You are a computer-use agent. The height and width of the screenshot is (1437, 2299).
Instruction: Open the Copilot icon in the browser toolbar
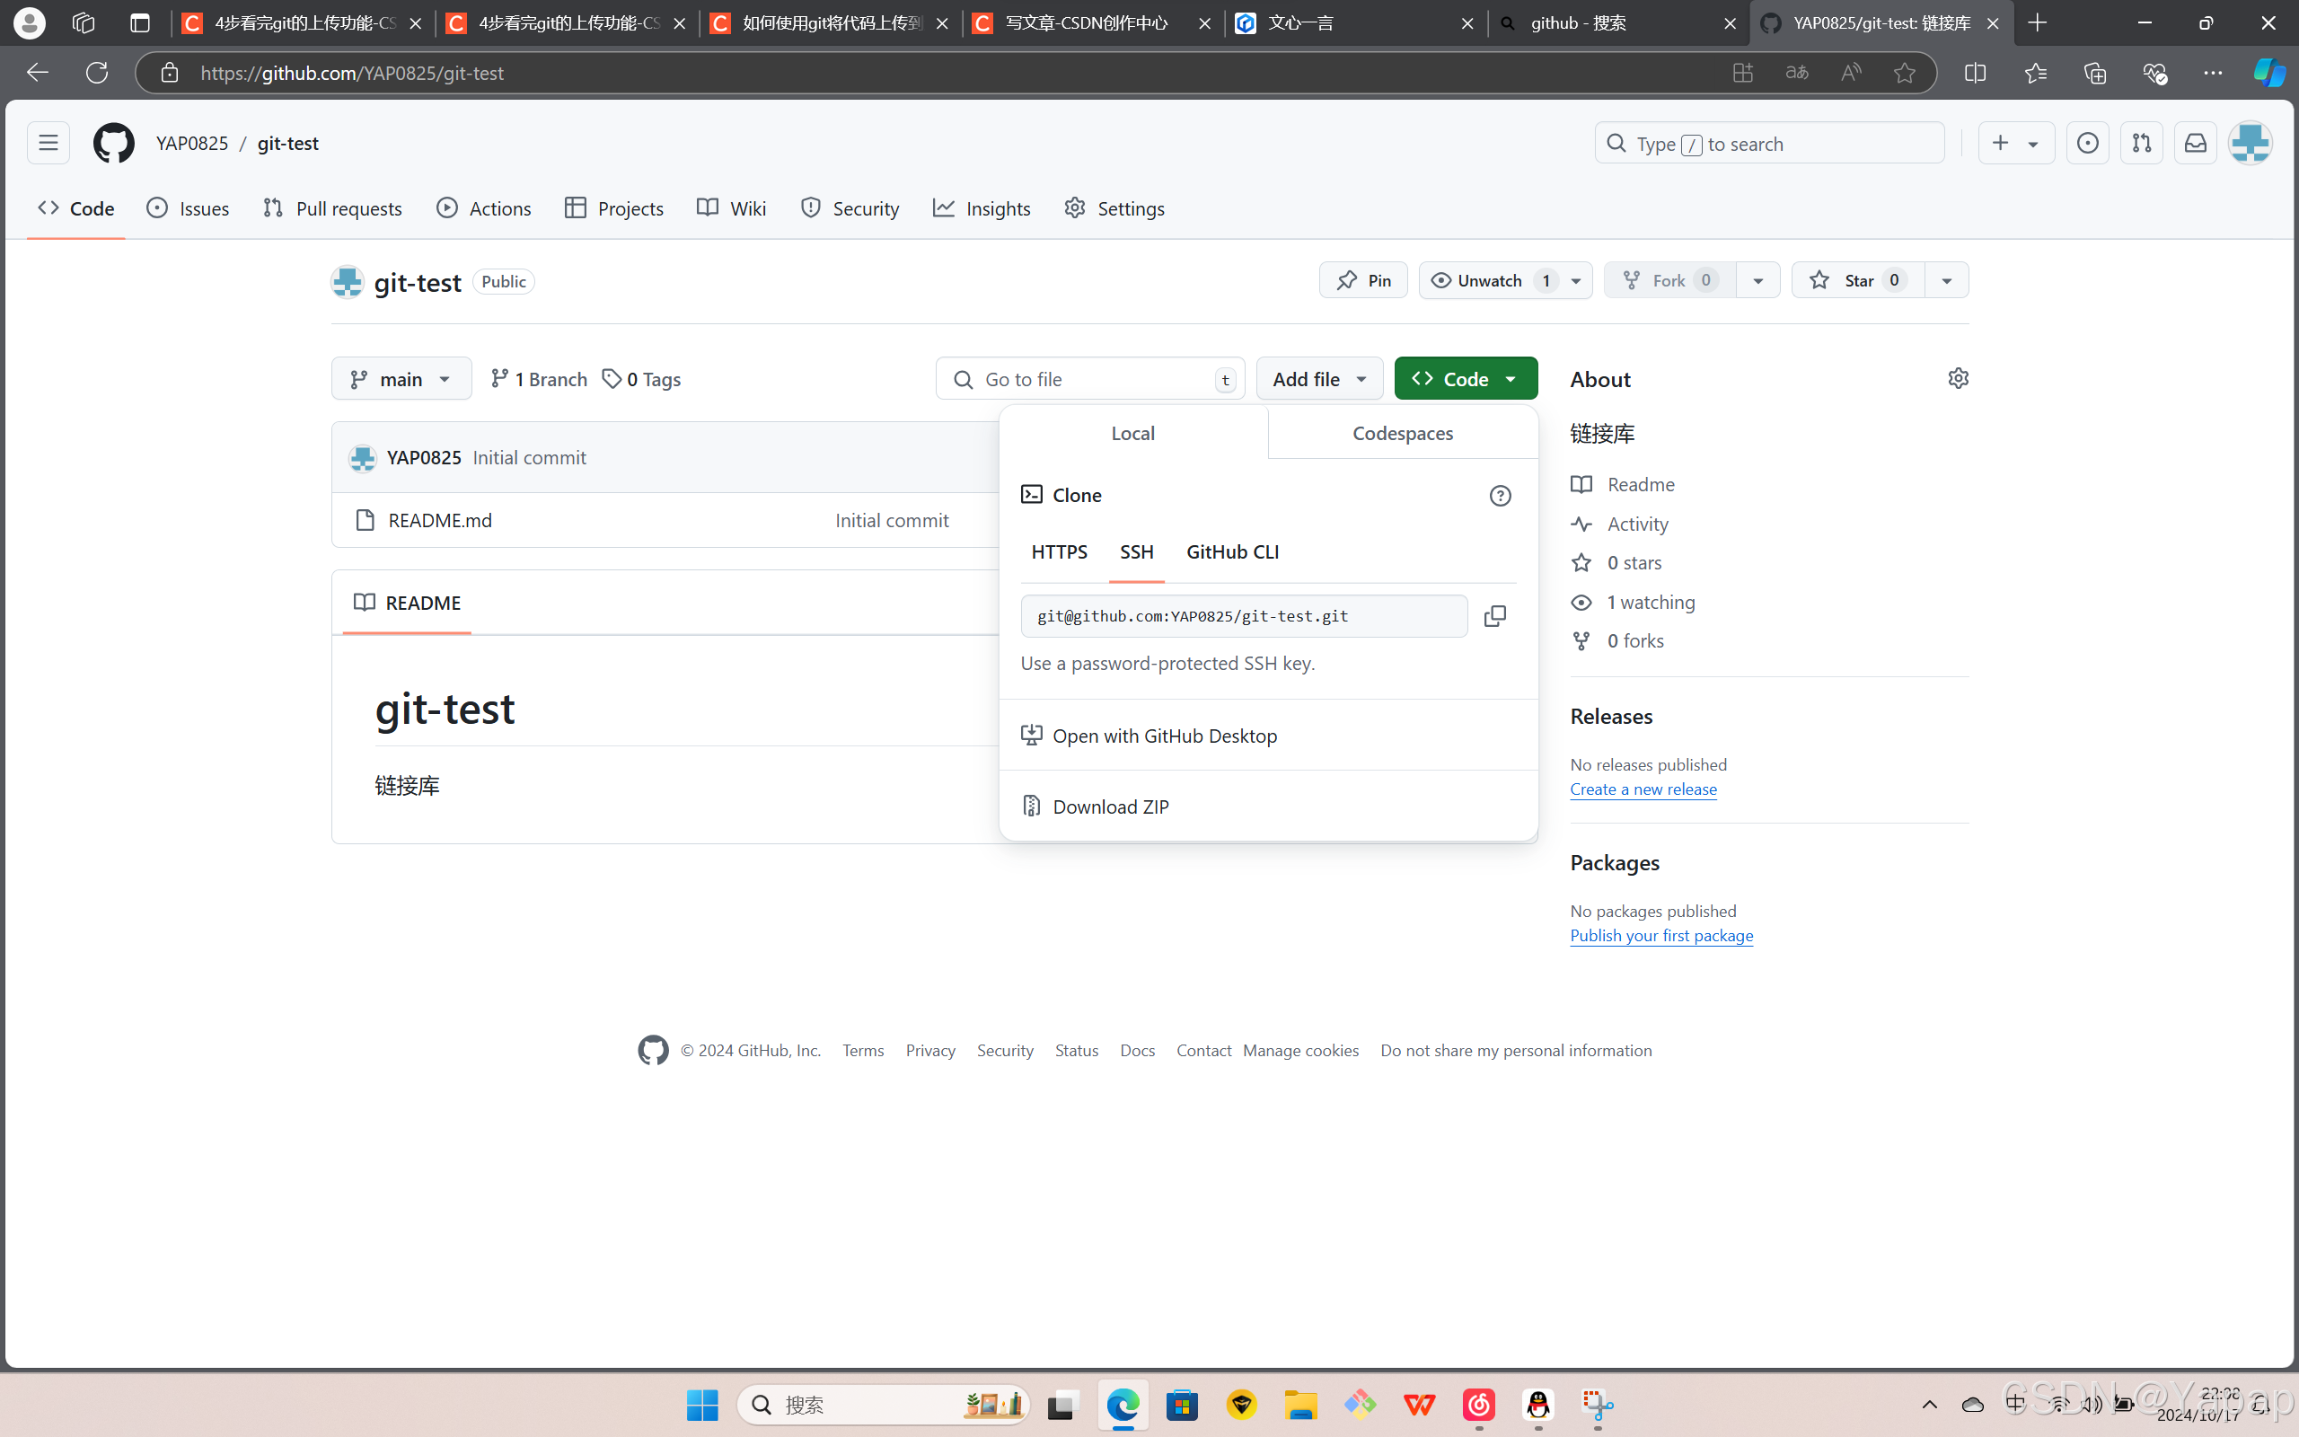click(2268, 72)
